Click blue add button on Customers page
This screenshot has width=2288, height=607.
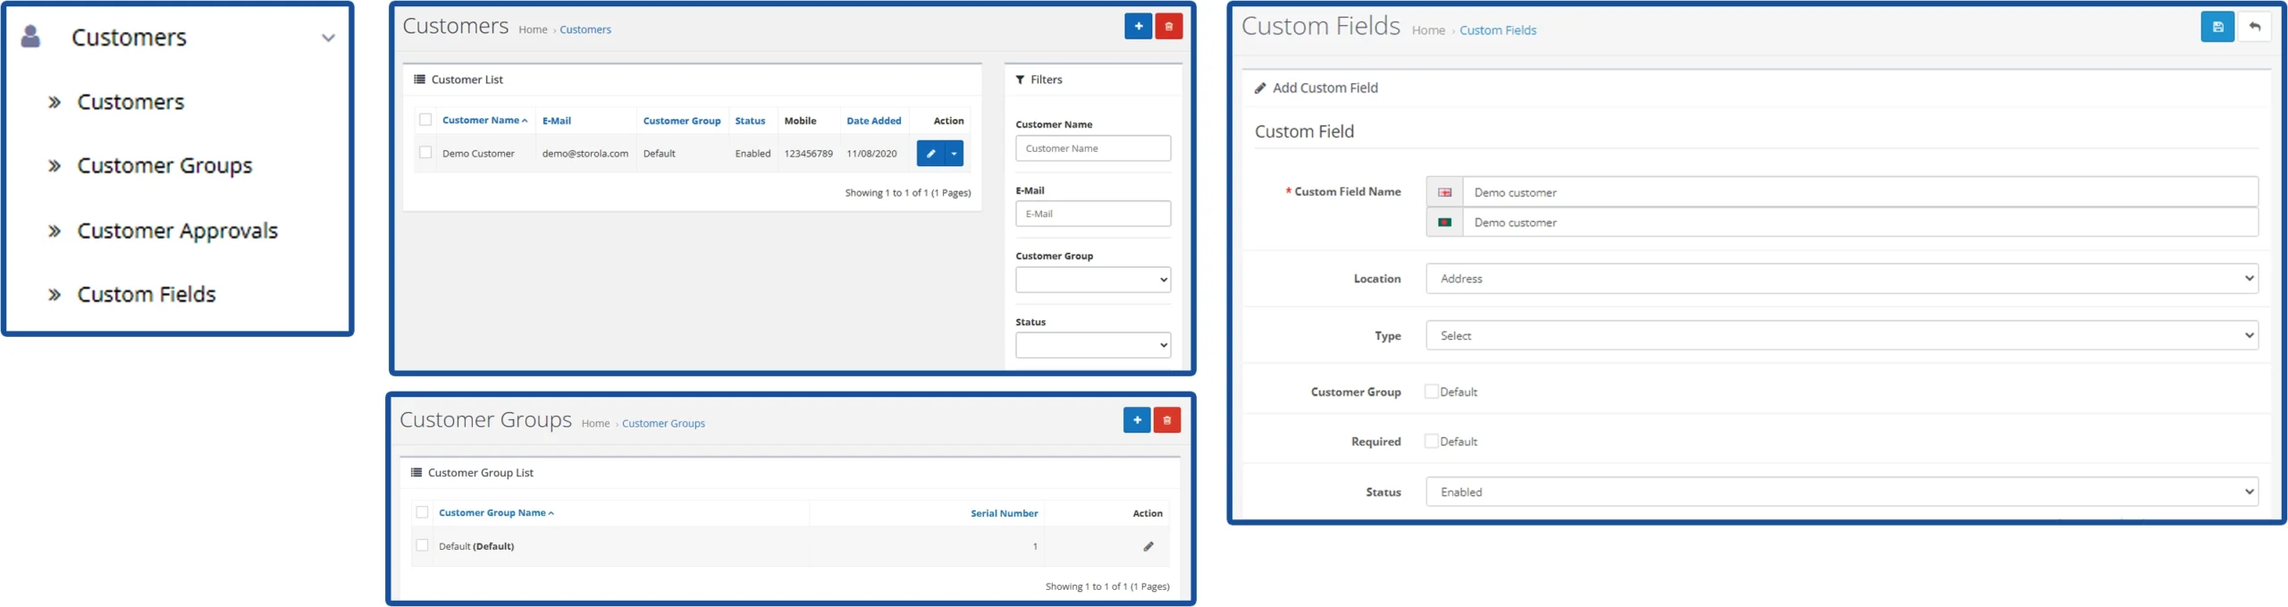[1137, 27]
